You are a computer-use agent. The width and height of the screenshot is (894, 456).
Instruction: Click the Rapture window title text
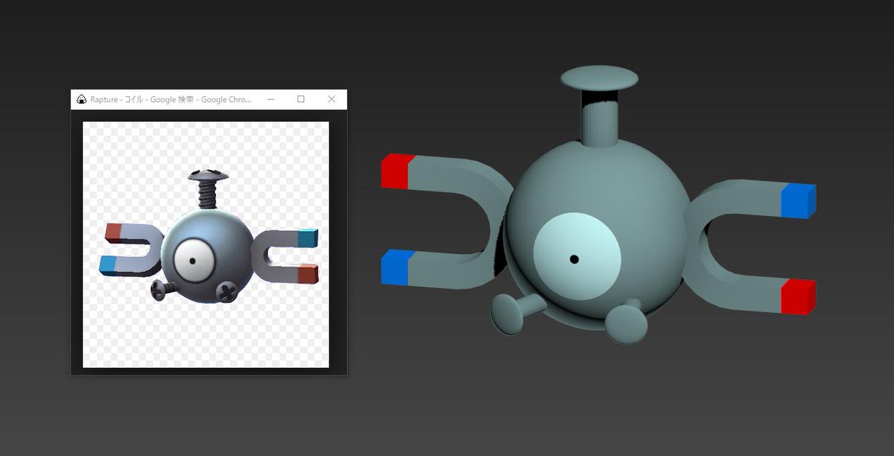coord(171,99)
